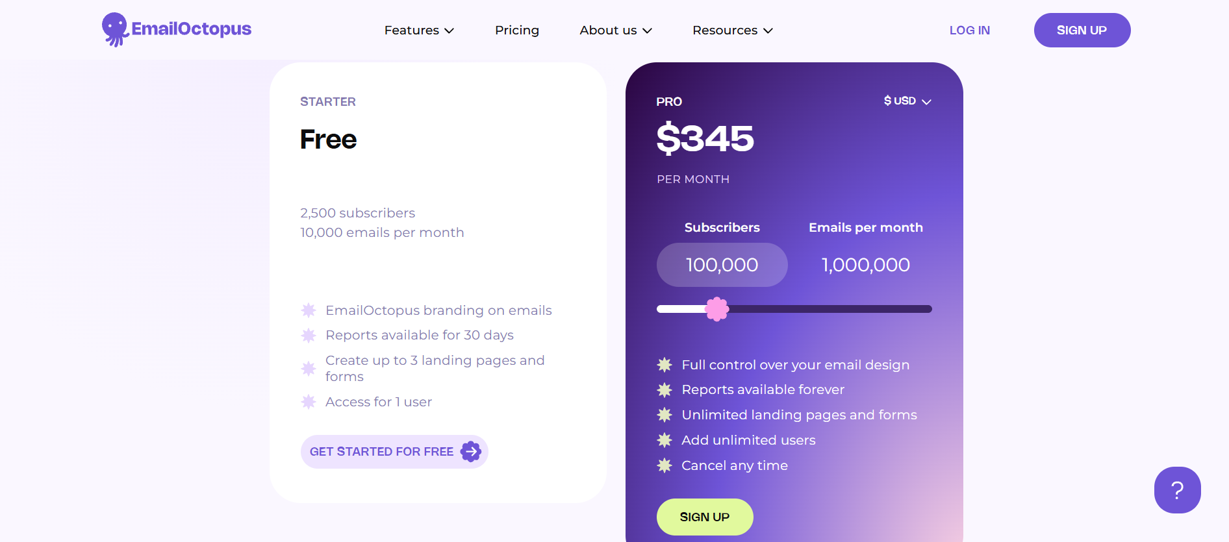The image size is (1229, 542).
Task: Click the LOG IN link
Action: tap(969, 30)
